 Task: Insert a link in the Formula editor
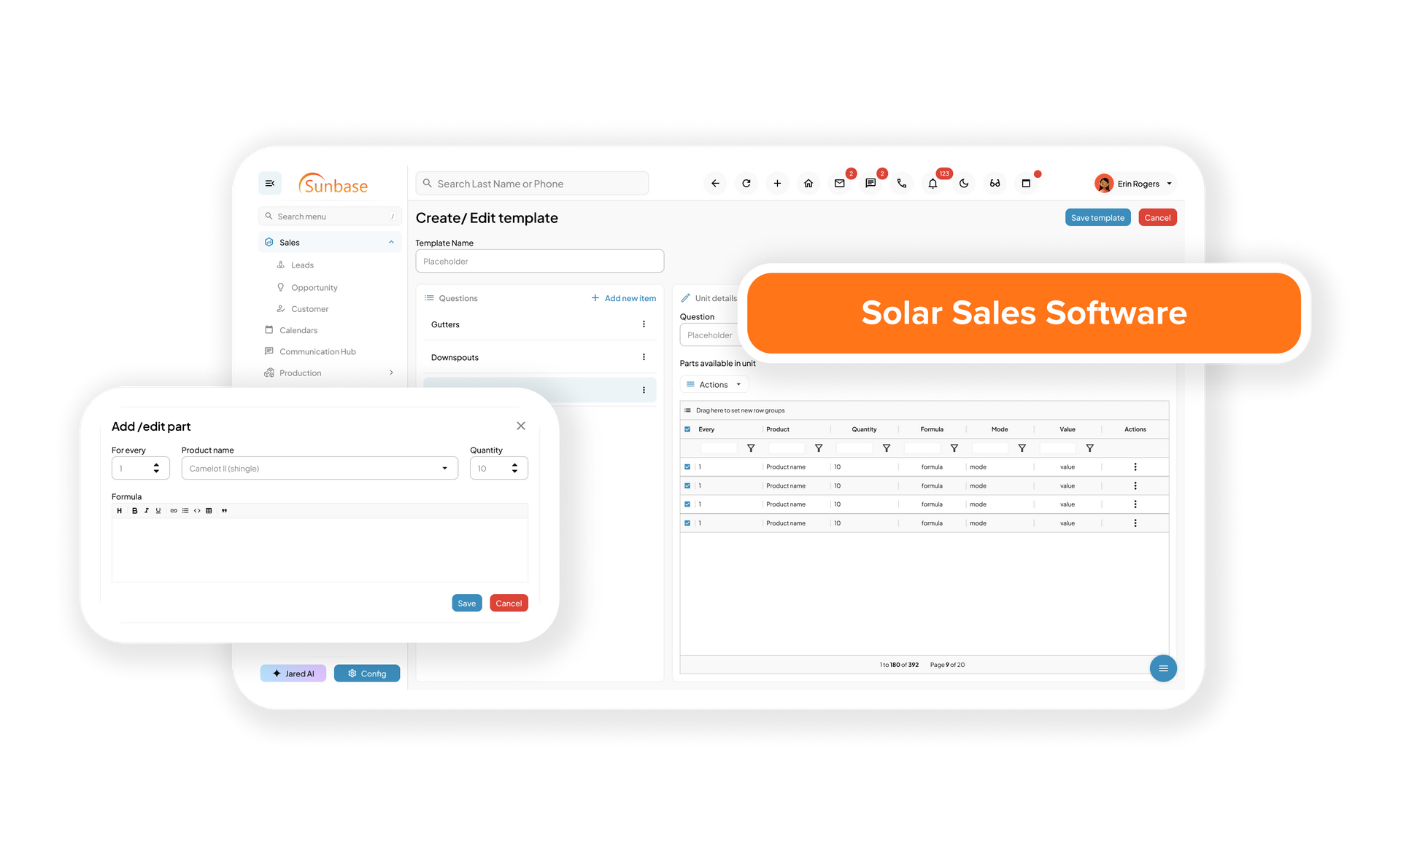click(x=174, y=510)
